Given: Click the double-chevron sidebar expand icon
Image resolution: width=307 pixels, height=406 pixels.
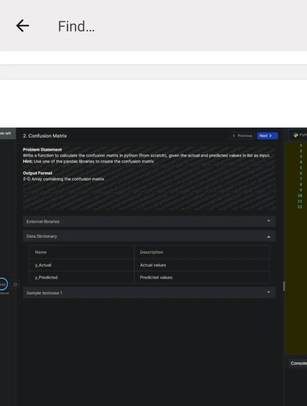Looking at the screenshot, I should (x=15, y=284).
